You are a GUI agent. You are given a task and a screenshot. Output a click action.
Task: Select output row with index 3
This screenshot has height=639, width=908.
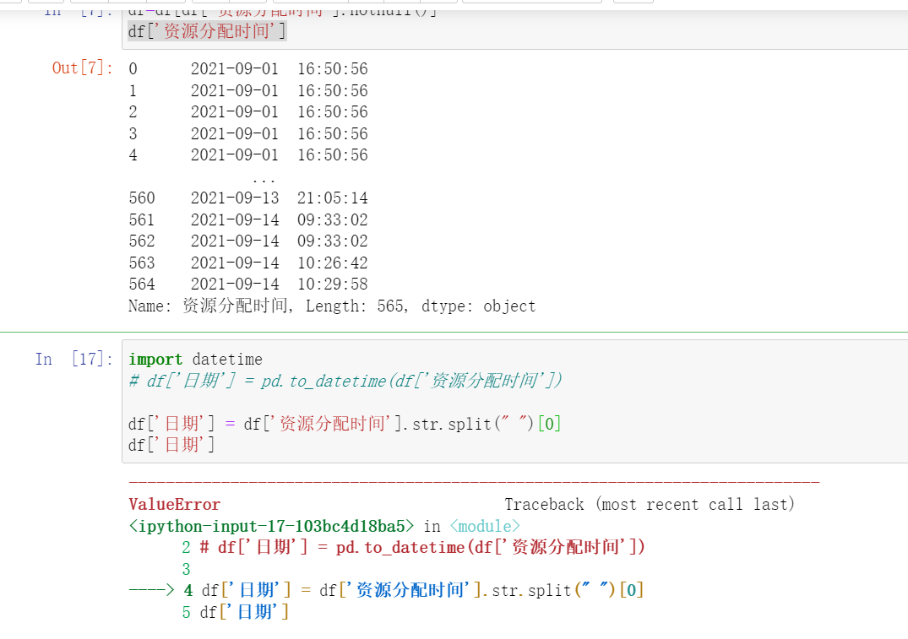click(x=247, y=133)
